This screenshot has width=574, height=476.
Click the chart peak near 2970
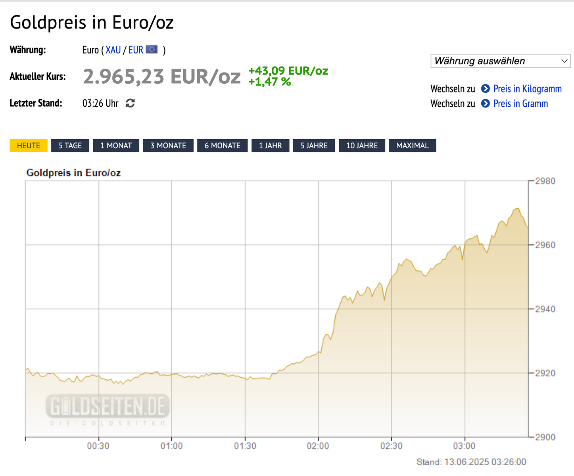517,209
